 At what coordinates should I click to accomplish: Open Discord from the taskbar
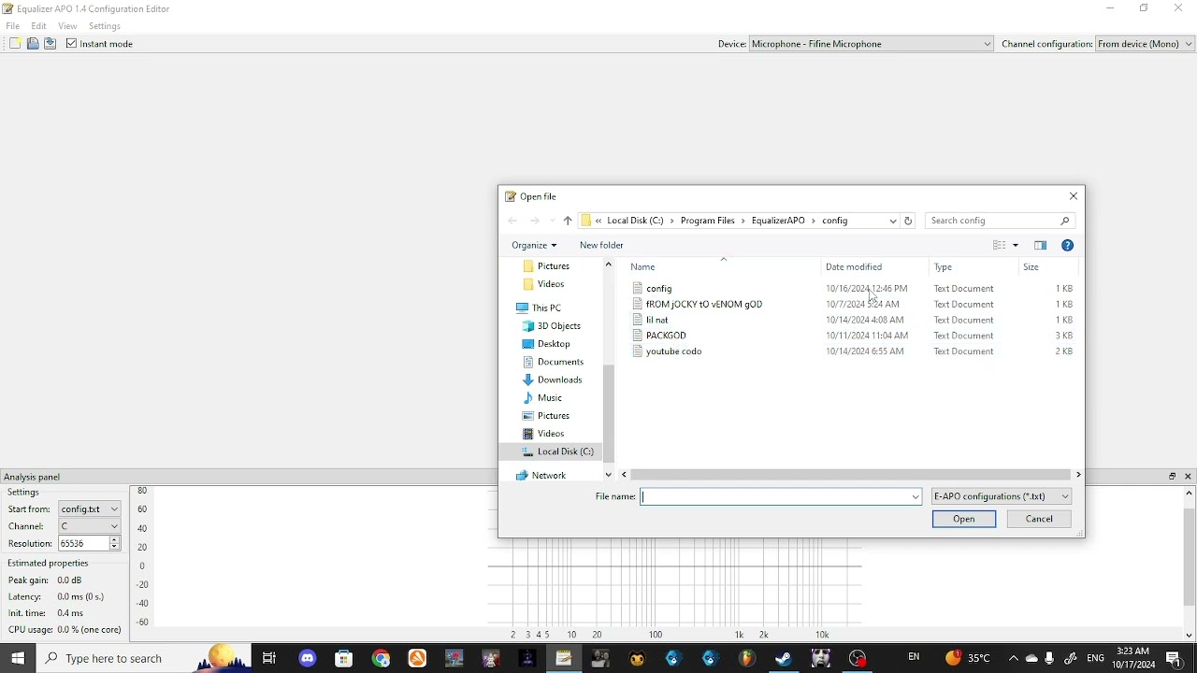tap(308, 660)
